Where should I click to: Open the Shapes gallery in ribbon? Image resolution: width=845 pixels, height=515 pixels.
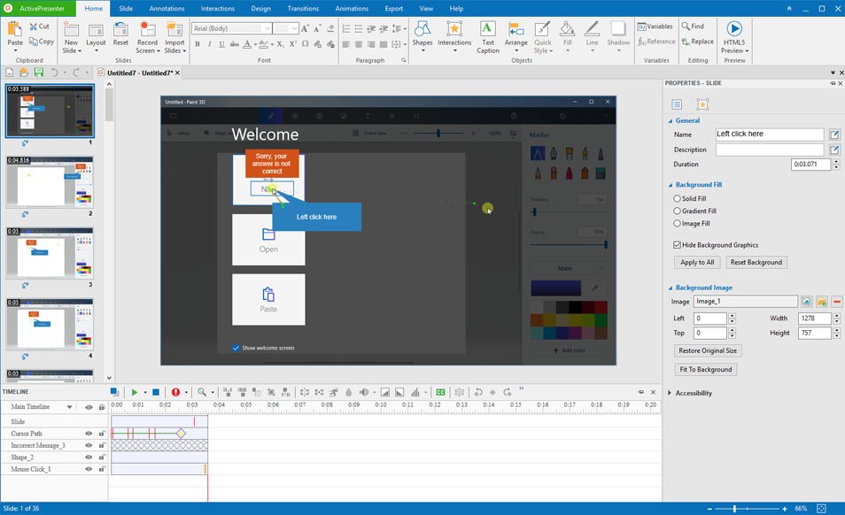[422, 37]
